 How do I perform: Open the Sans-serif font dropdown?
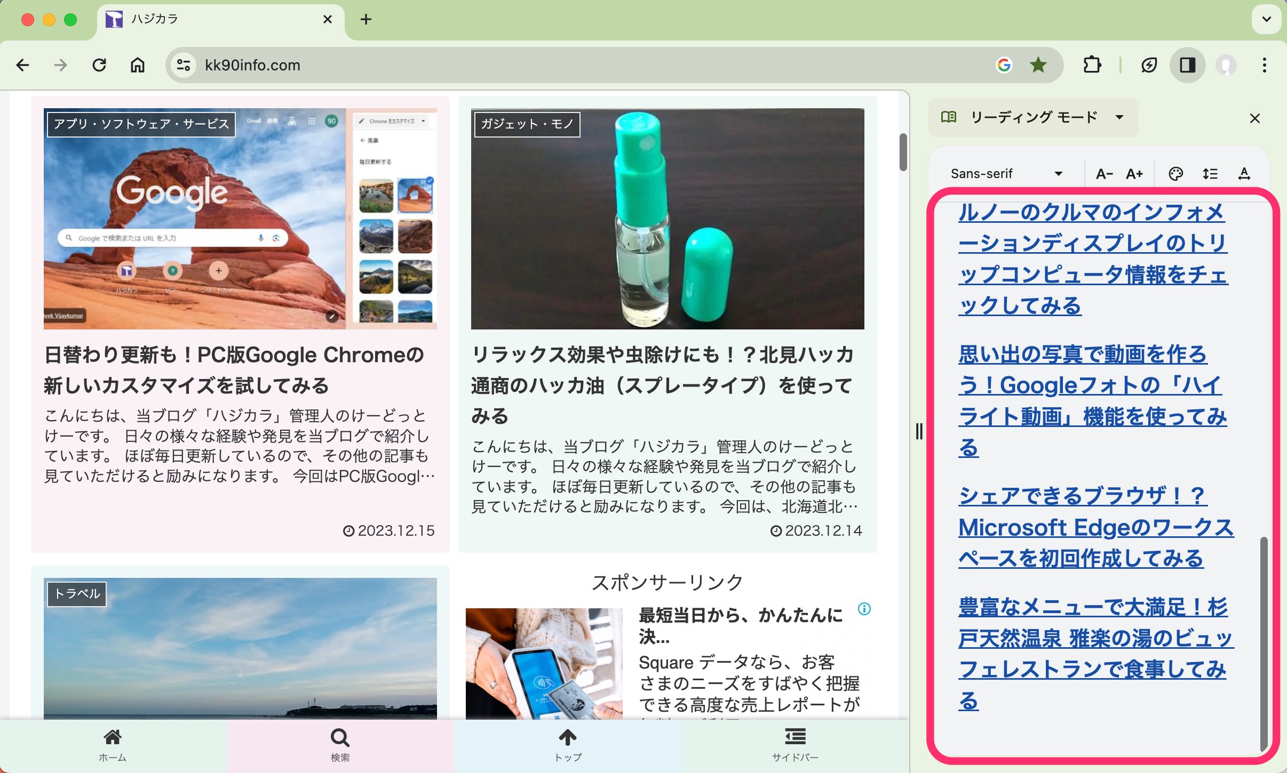(1006, 174)
